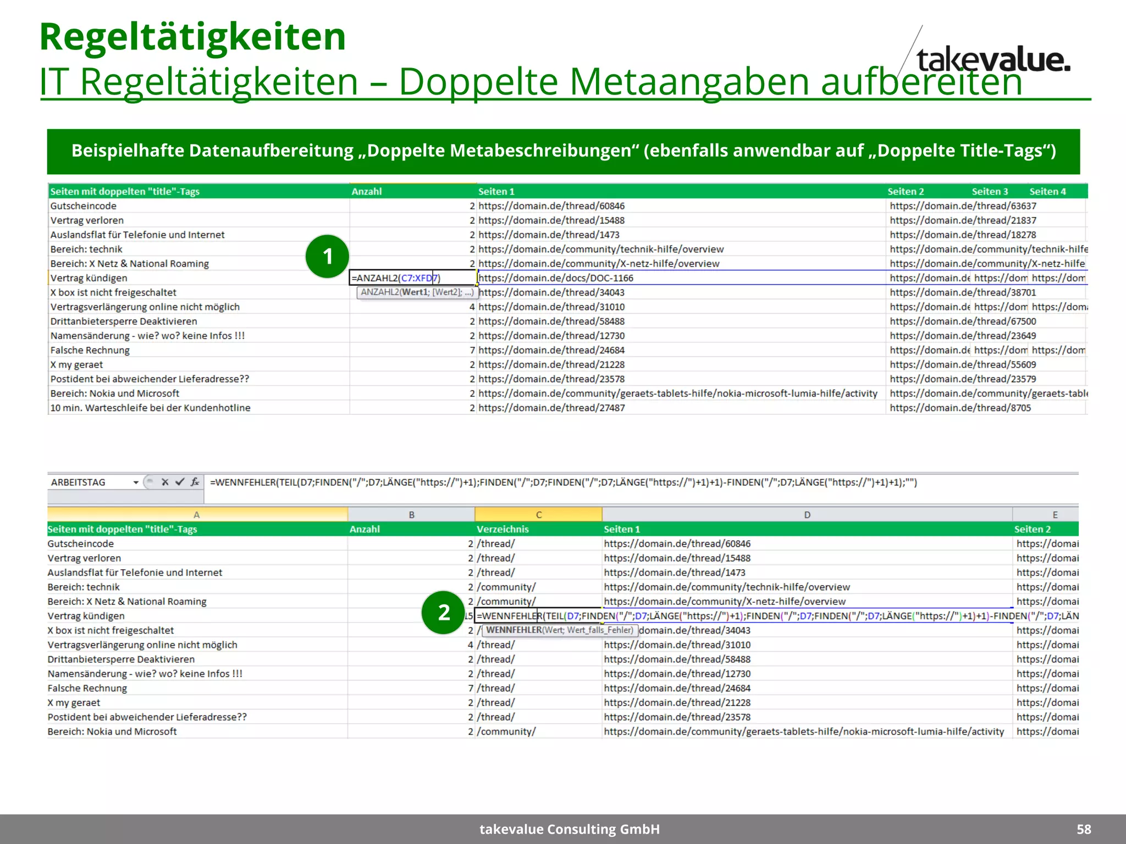The image size is (1126, 844).
Task: Select highlighted column C header
Action: (539, 515)
